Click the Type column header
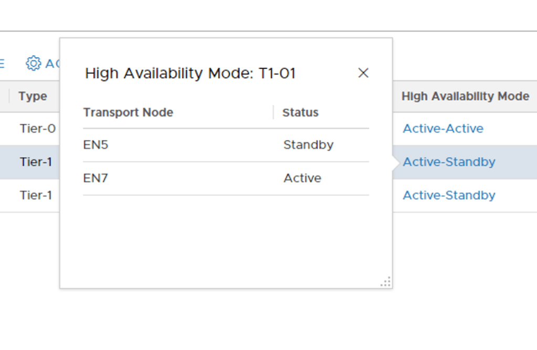Viewport: 537px width, 350px height. coord(33,97)
